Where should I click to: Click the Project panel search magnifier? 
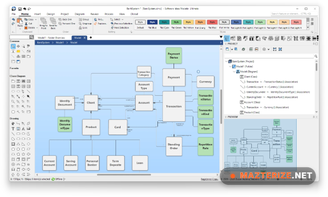[316, 56]
